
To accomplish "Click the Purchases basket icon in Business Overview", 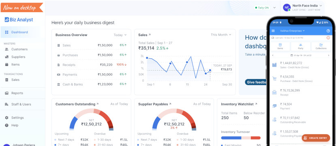I will 58,55.
